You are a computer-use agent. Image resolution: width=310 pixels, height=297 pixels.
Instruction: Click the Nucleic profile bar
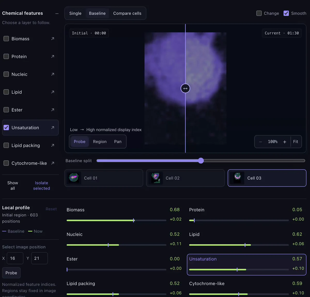117,245
